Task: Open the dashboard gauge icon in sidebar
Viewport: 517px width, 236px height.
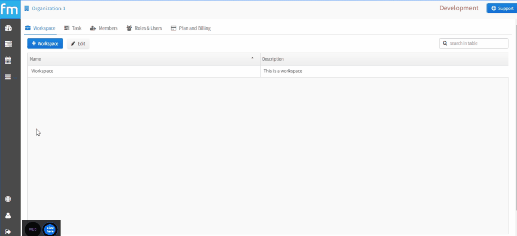Action: 8,28
